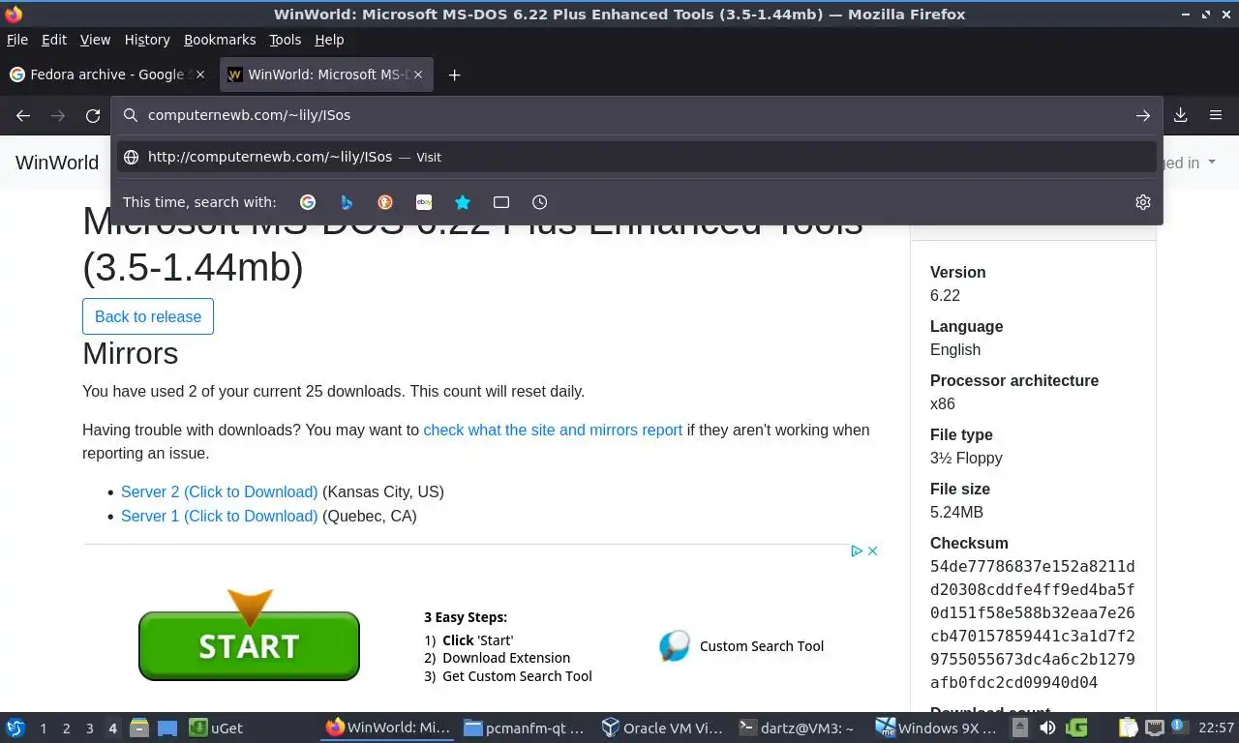This screenshot has width=1239, height=743.
Task: Switch to Oracle VM VirtualBox in taskbar
Action: click(x=661, y=728)
